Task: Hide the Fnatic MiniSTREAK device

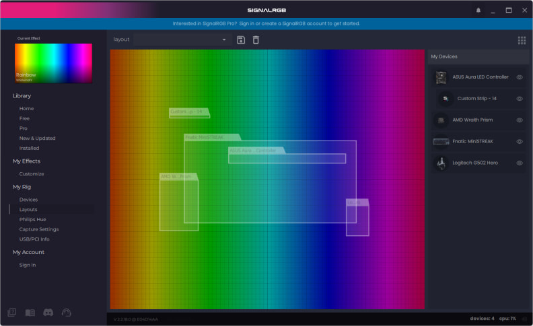Action: pos(520,141)
